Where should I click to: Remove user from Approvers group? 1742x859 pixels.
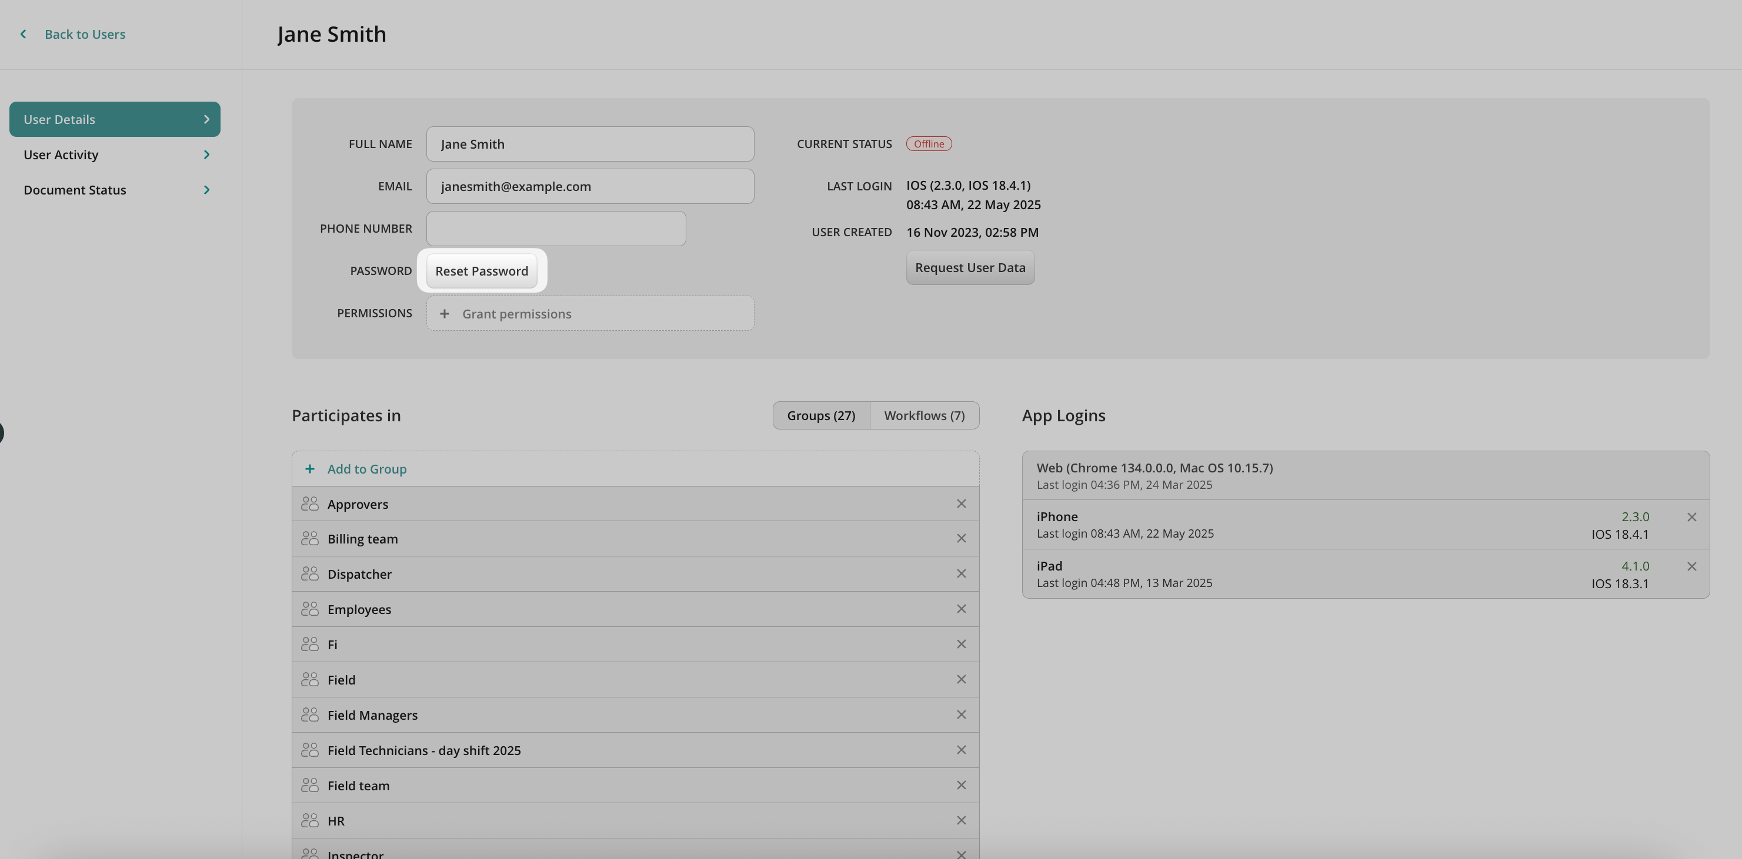click(x=961, y=504)
